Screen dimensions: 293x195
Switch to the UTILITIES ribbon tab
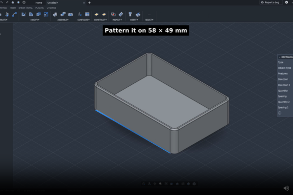click(51, 8)
